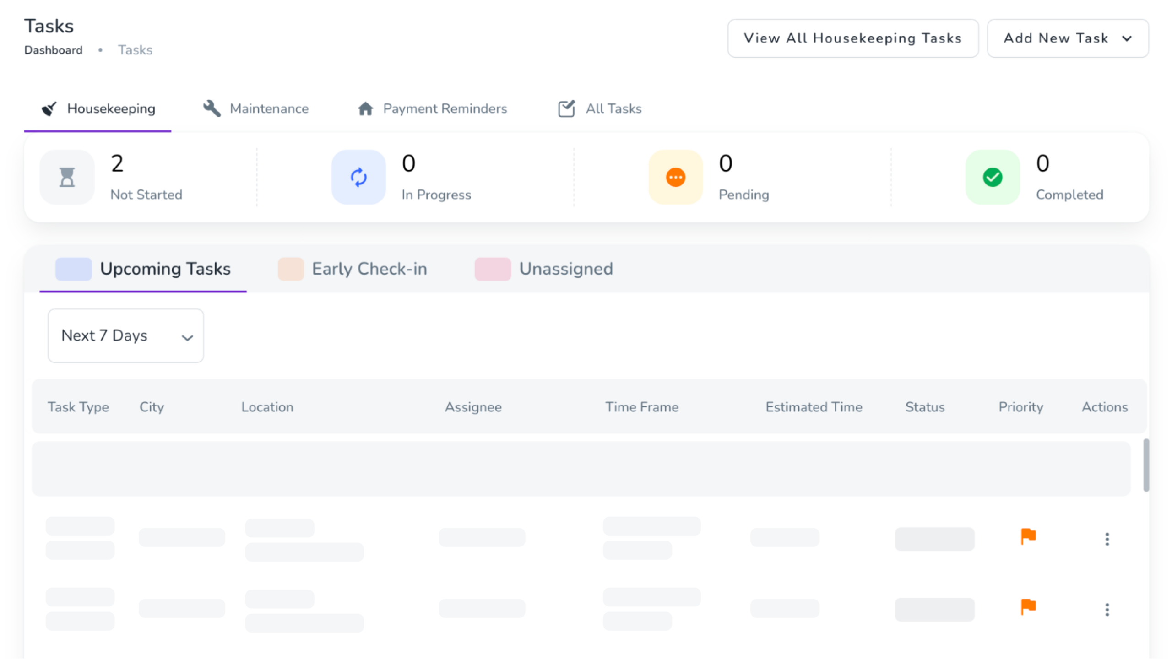Click the Not Started hourglass icon

pyautogui.click(x=67, y=177)
